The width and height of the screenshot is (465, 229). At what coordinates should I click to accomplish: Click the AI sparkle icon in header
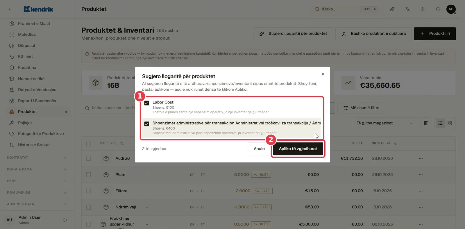pyautogui.click(x=392, y=9)
